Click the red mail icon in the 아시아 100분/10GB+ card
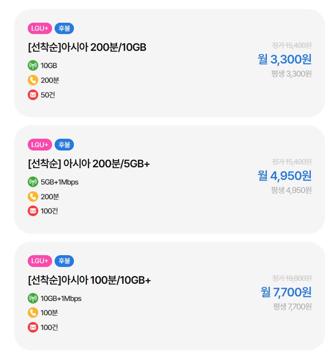The width and height of the screenshot is (334, 359). point(33,327)
